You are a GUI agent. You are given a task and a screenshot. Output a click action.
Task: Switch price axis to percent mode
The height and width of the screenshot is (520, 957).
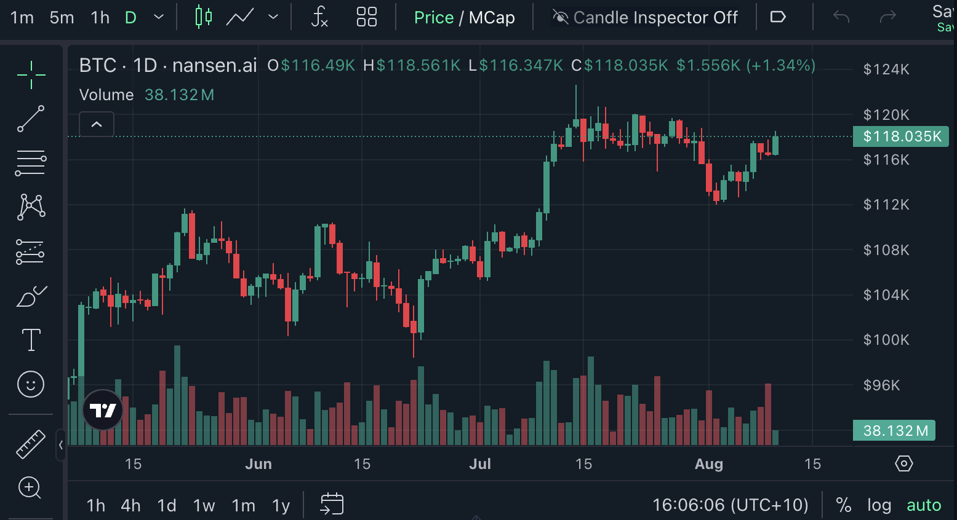click(x=843, y=505)
